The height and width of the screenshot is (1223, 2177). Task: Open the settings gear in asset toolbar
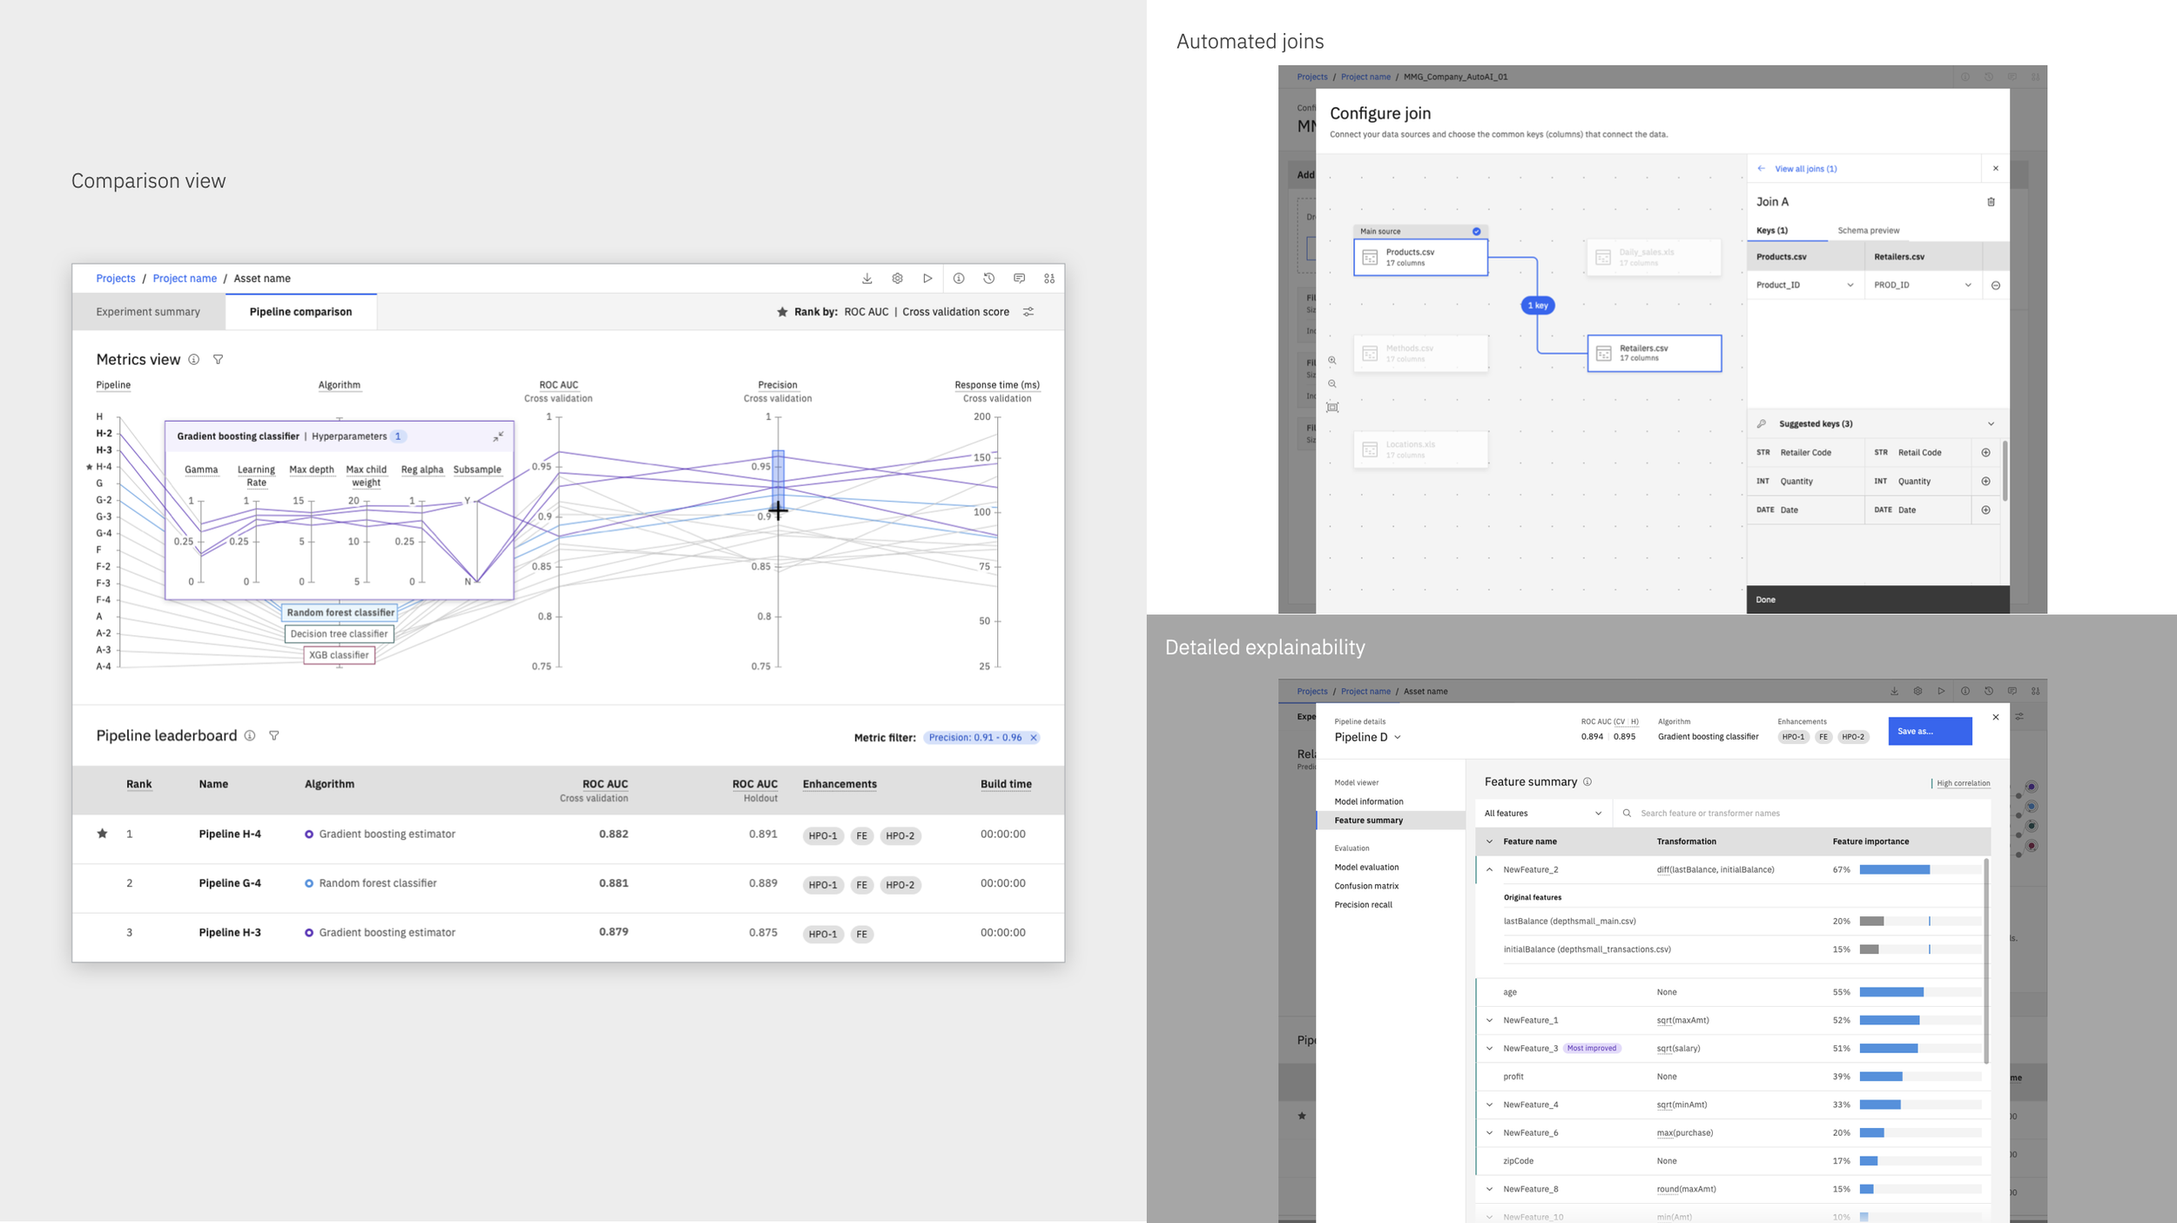pos(897,279)
